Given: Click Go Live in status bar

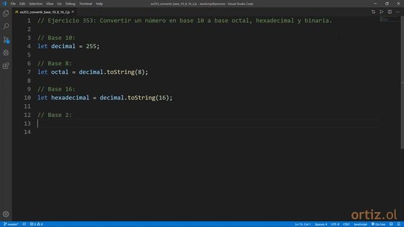Looking at the screenshot, I should [379, 224].
